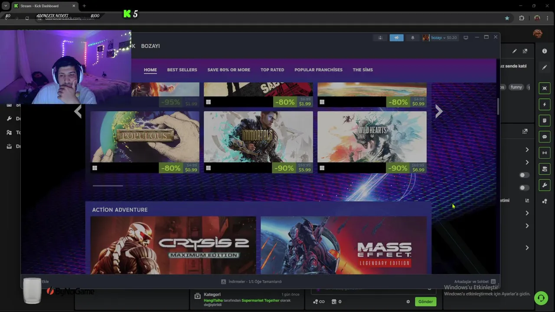Show next carousel games with right arrow
The height and width of the screenshot is (312, 555).
[439, 111]
